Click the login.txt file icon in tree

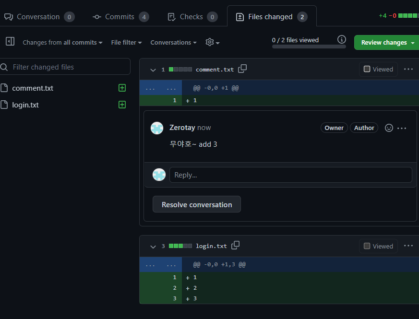(x=4, y=105)
